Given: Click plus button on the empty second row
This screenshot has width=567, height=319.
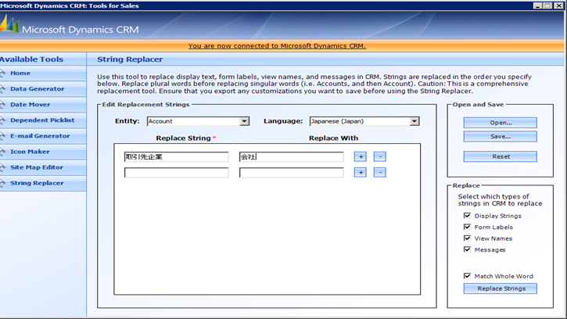Looking at the screenshot, I should 361,173.
